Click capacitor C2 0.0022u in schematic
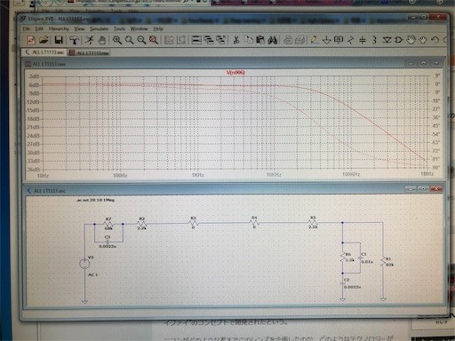This screenshot has width=455, height=341. coord(343,283)
